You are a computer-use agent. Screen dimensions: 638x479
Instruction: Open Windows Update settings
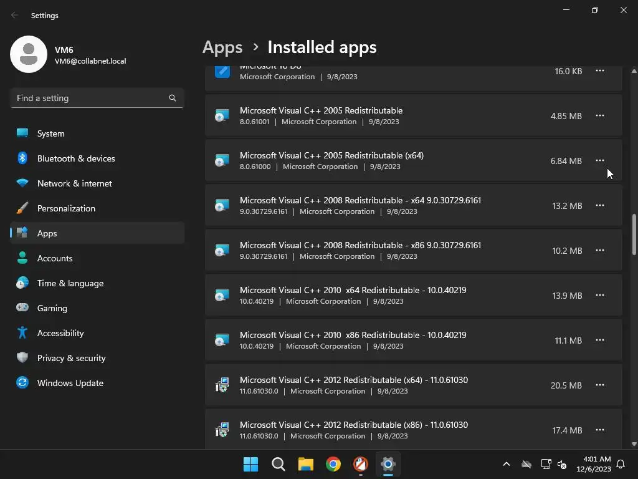point(70,383)
